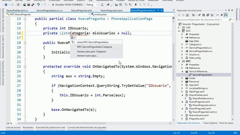240x135 pixels.
Task: Click the editor horizontal scrollbar thumb
Action: tap(63, 123)
